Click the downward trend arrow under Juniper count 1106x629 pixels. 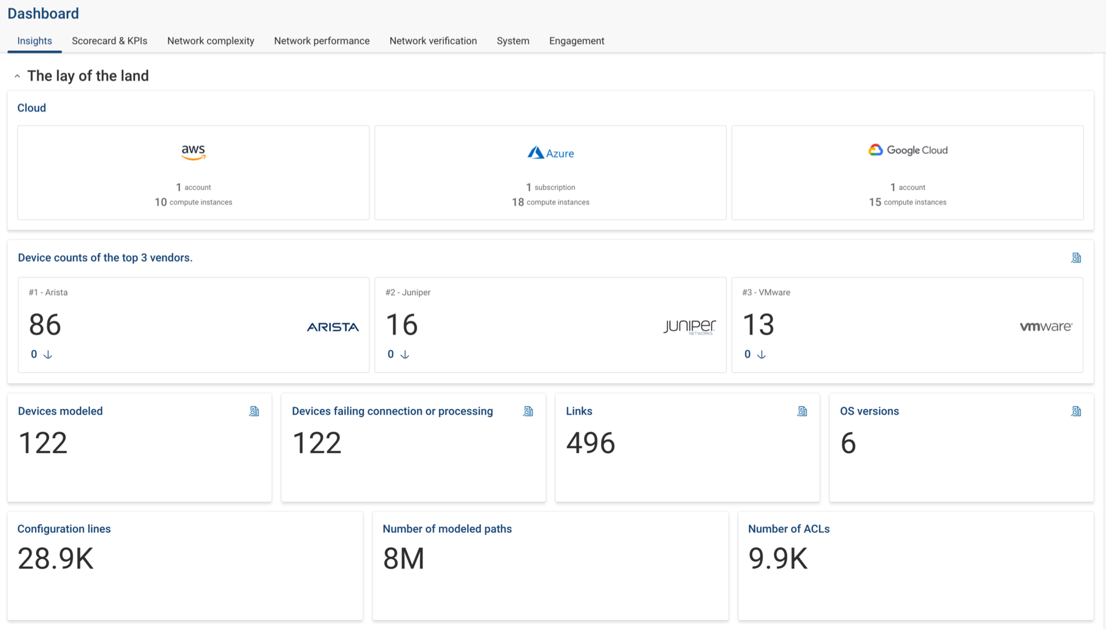tap(406, 354)
